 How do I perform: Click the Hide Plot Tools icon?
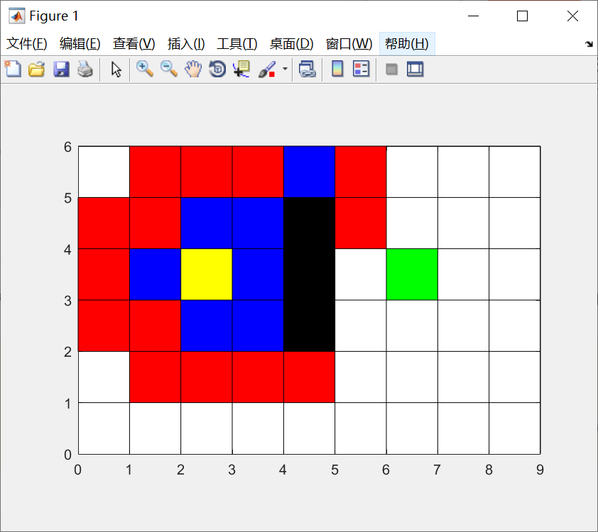tap(391, 70)
